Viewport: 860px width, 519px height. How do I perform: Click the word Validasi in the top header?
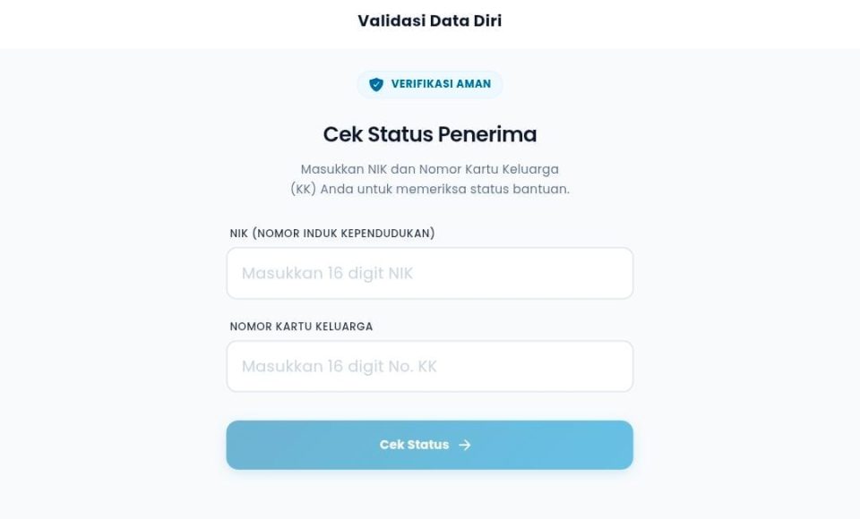point(391,20)
